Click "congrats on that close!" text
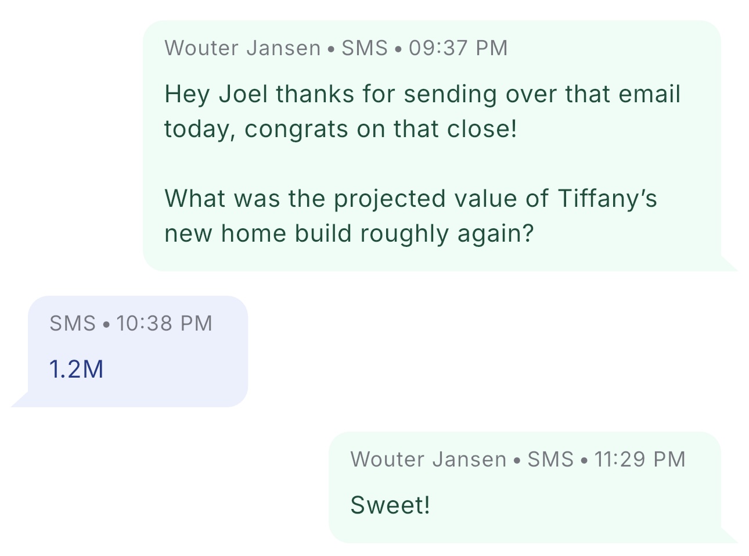The height and width of the screenshot is (556, 749). click(380, 129)
